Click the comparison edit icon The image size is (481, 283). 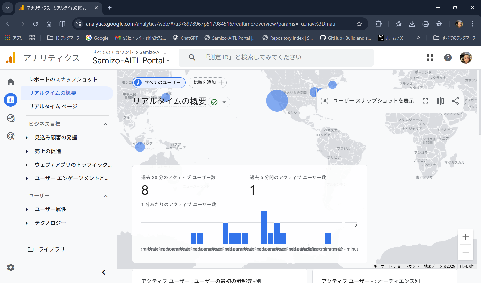440,101
